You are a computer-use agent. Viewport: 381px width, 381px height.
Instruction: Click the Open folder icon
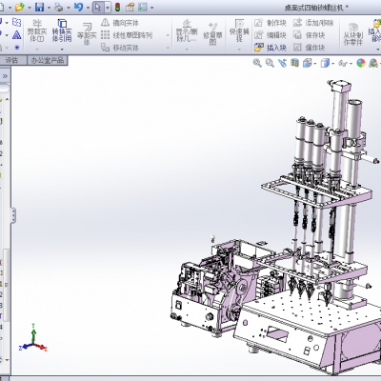[x=19, y=7]
